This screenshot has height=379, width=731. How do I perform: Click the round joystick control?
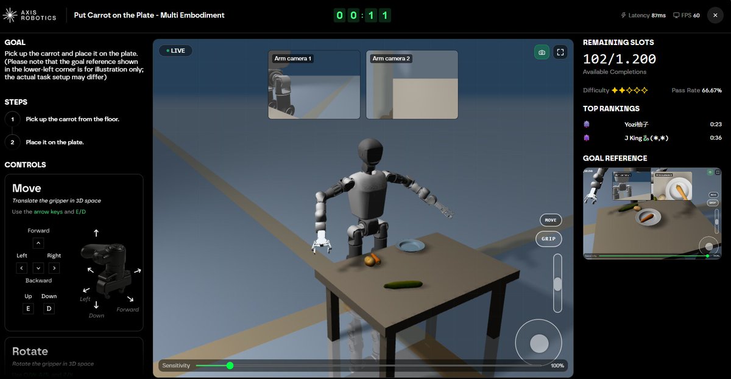pyautogui.click(x=539, y=344)
